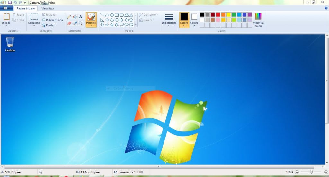Select the Text tool
329x177 pixels.
click(x=80, y=17)
